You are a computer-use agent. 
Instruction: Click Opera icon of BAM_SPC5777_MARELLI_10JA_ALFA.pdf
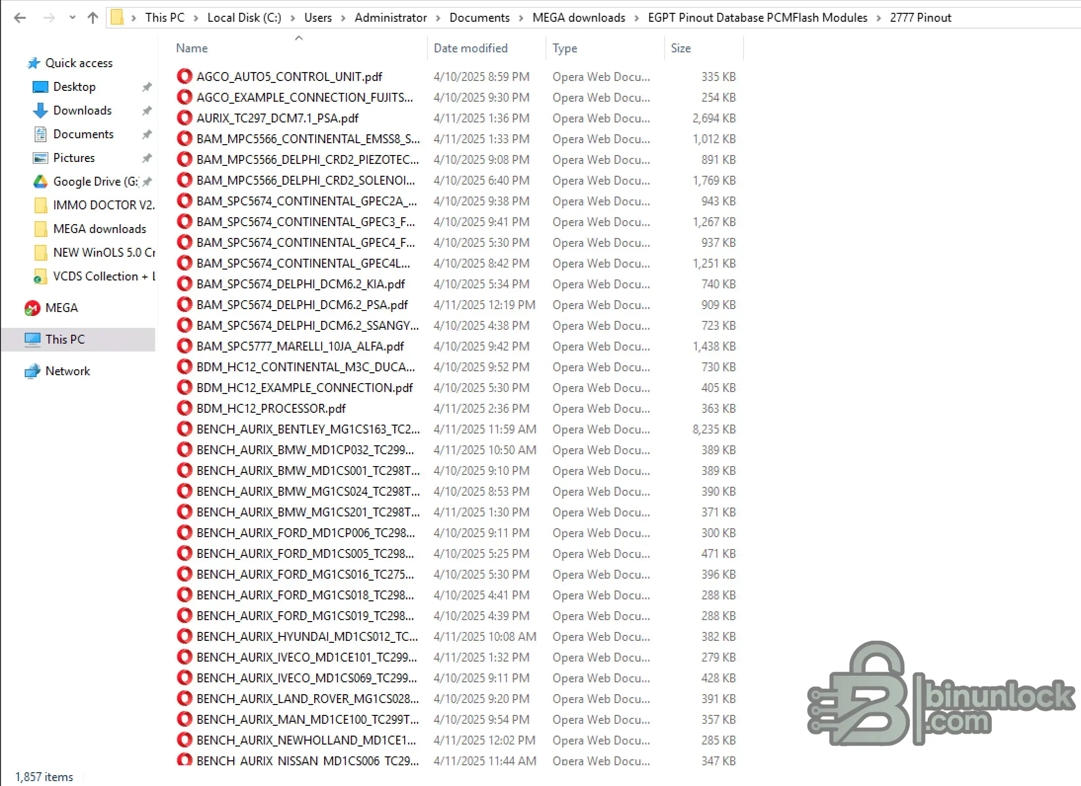pos(184,346)
